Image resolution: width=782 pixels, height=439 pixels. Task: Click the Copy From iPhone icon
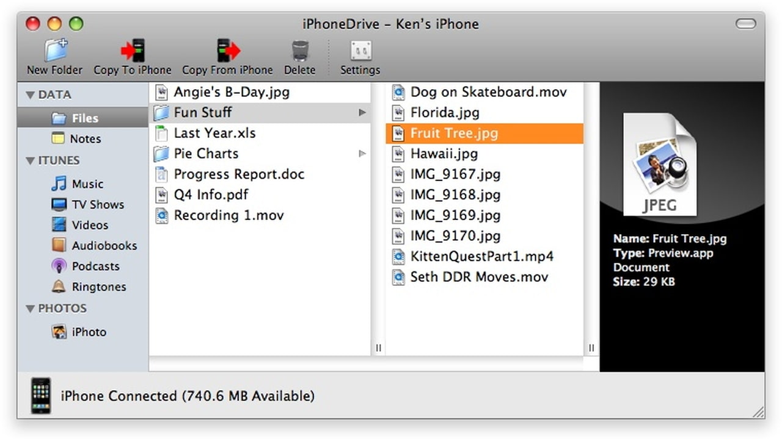pyautogui.click(x=228, y=50)
